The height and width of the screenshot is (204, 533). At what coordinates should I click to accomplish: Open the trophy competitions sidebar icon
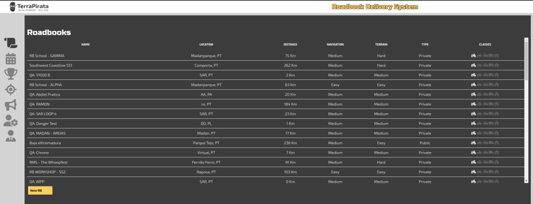[x=10, y=74]
